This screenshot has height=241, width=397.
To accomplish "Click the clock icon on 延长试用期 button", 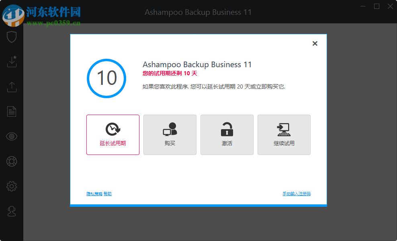I will pos(113,130).
